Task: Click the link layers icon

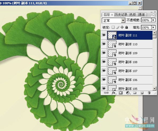Action: coord(106,93)
